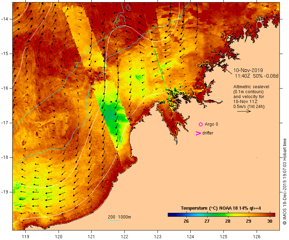Click the IMOS copyright timestamp text
This screenshot has height=240, width=289.
(x=284, y=181)
